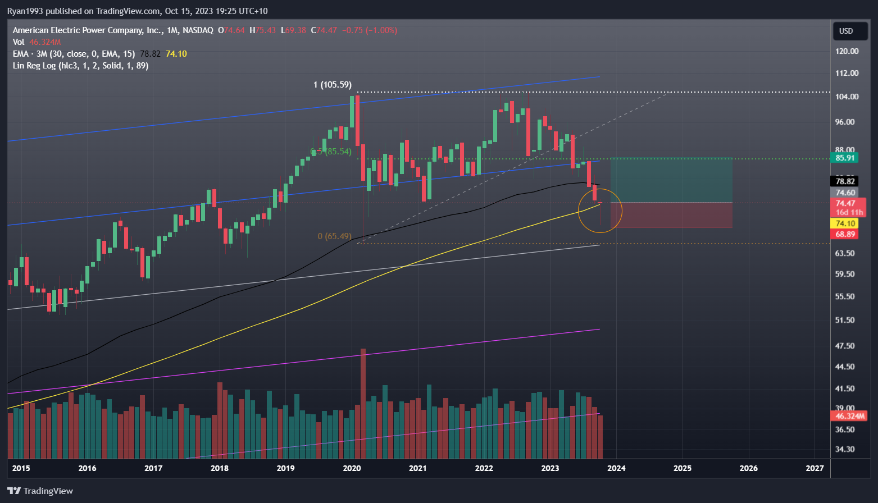Click the open price O74.64 value

(231, 30)
